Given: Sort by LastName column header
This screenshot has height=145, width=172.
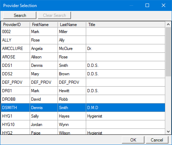Looking at the screenshot, I should [72, 25].
